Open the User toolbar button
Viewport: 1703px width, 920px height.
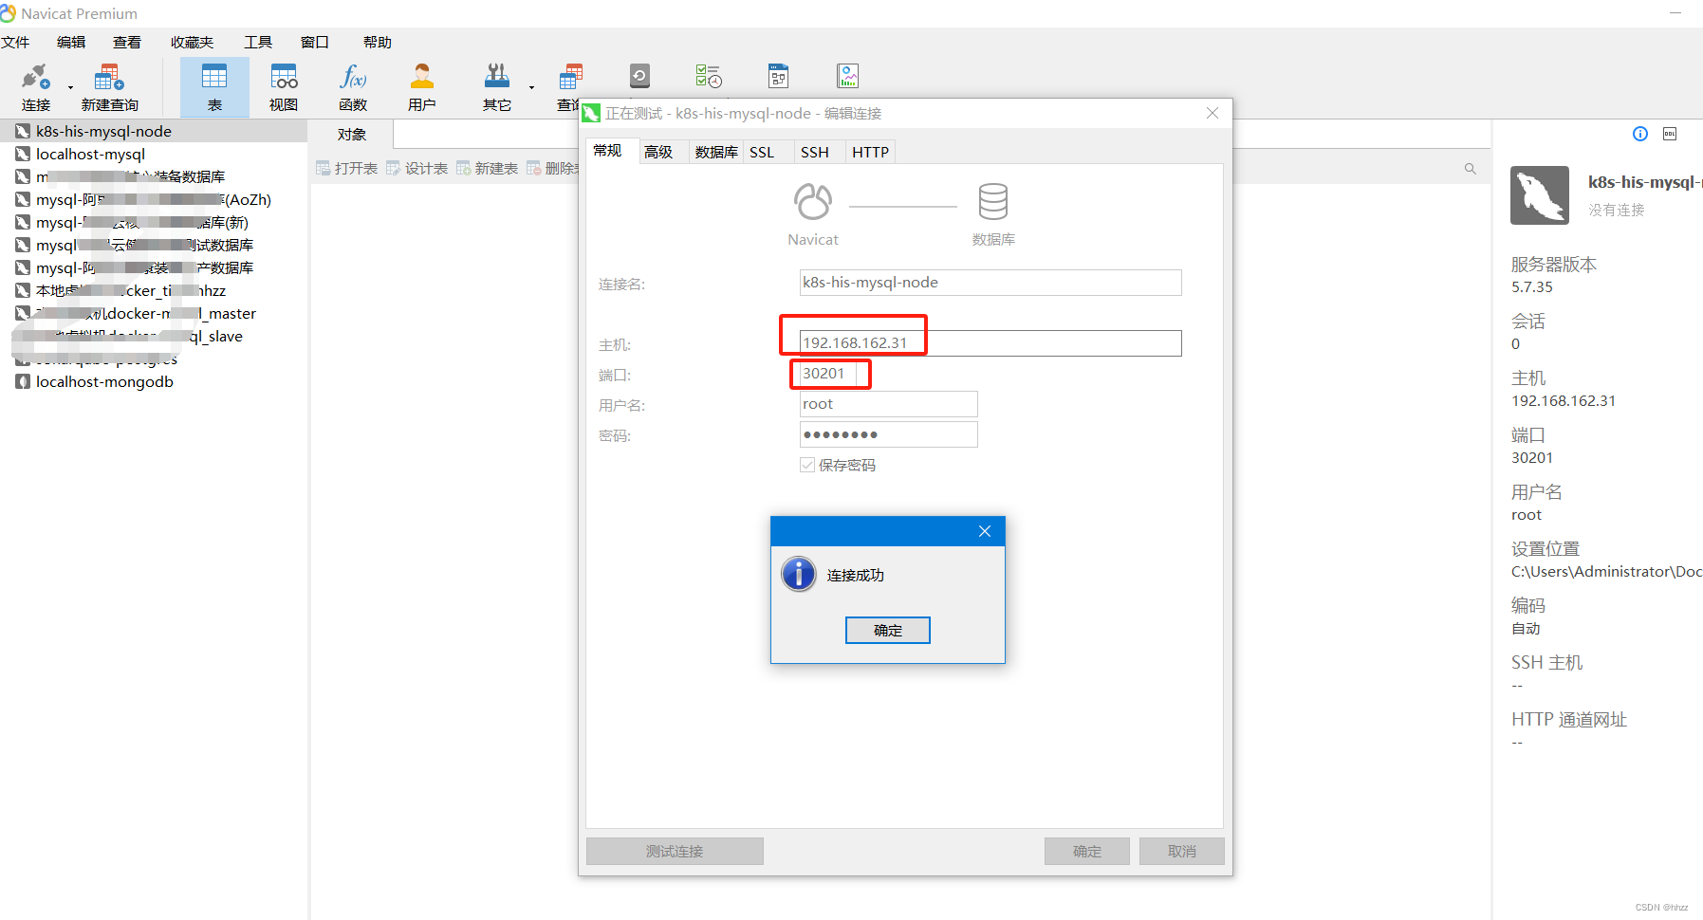click(422, 87)
